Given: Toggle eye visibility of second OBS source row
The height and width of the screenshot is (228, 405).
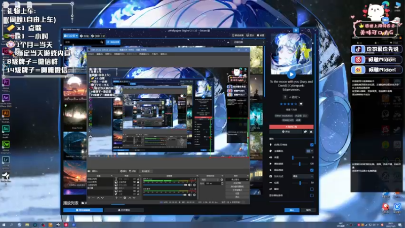Looking at the screenshot, I should (x=135, y=182).
